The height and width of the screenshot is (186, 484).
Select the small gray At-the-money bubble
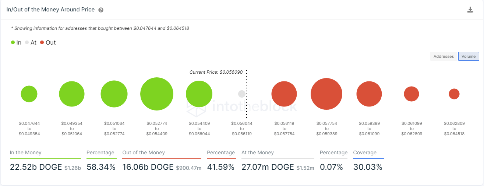pyautogui.click(x=242, y=94)
